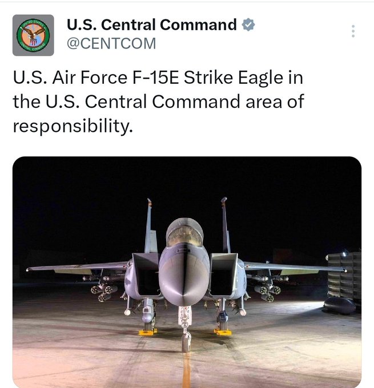Click the yellow wheel chock on the right
The height and width of the screenshot is (388, 374).
223,332
